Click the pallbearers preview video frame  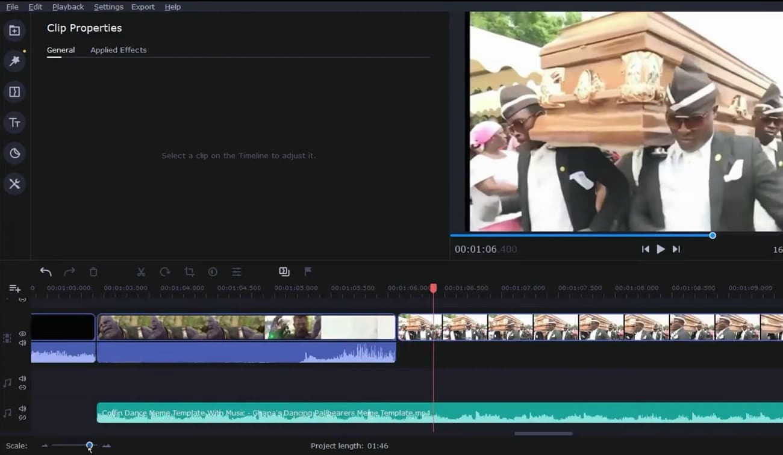626,122
